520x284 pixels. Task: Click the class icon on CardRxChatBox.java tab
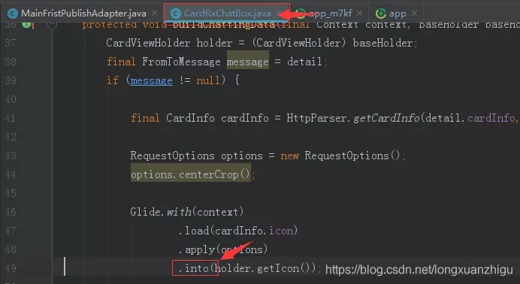point(175,14)
